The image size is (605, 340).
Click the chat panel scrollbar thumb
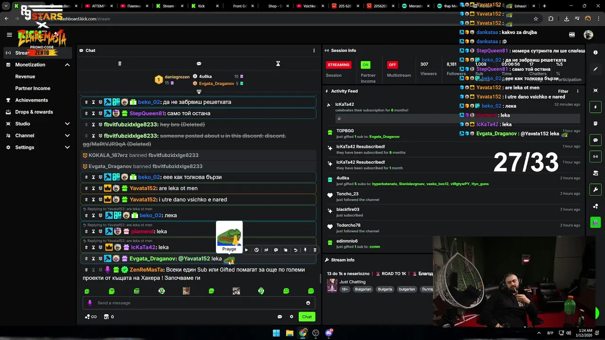[x=320, y=278]
